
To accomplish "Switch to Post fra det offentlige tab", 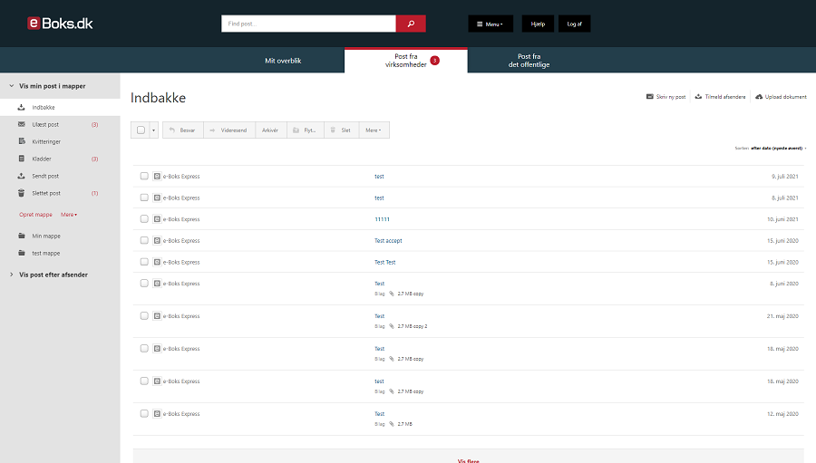I will click(x=529, y=61).
